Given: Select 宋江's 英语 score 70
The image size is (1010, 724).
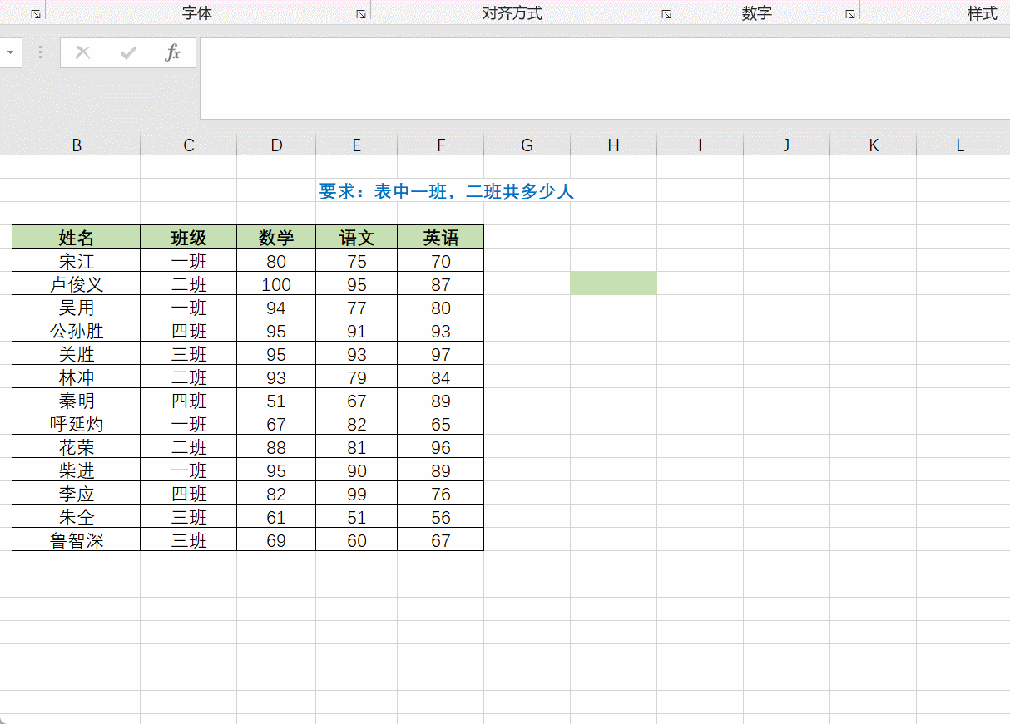Looking at the screenshot, I should 441,260.
